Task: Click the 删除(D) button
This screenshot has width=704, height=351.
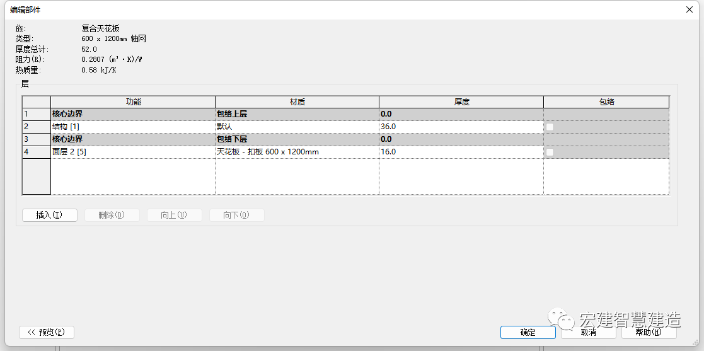Action: pos(112,215)
